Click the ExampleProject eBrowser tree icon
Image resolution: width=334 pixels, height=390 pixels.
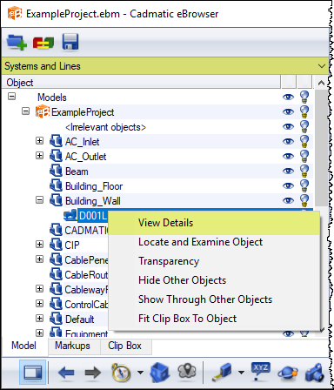click(43, 112)
